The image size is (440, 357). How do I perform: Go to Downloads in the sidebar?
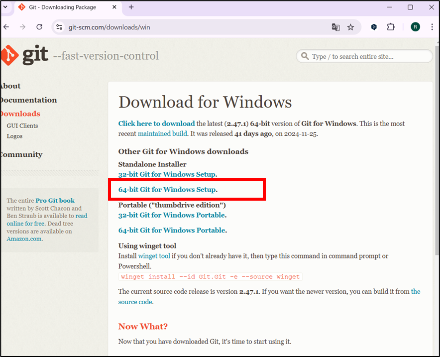pyautogui.click(x=20, y=114)
